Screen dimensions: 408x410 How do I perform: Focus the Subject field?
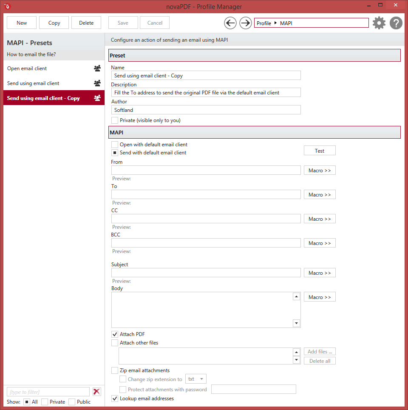coord(206,273)
